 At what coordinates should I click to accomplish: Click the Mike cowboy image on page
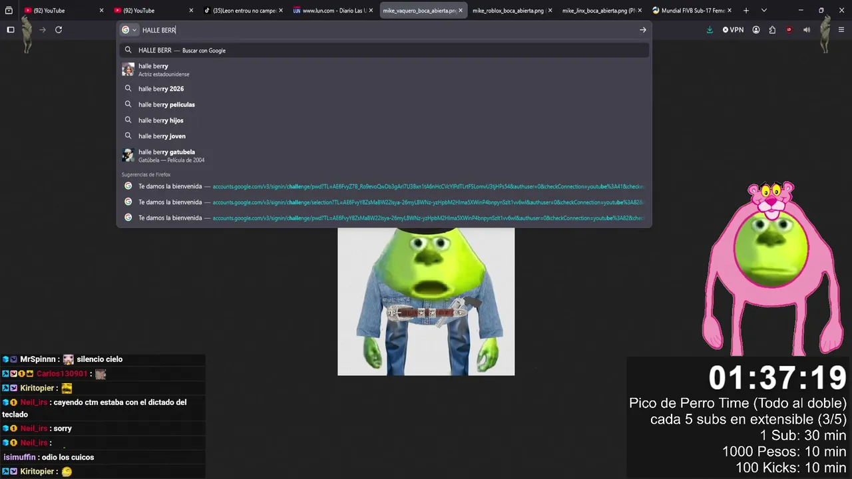pyautogui.click(x=426, y=301)
